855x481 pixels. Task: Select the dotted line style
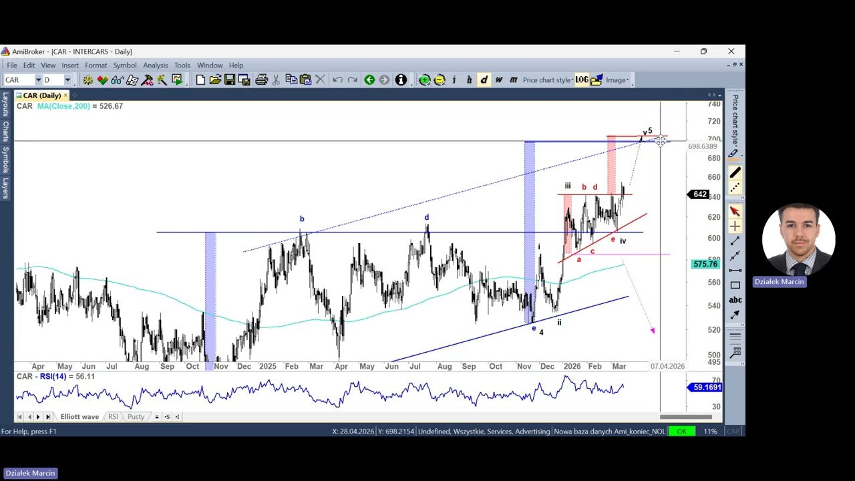click(735, 188)
